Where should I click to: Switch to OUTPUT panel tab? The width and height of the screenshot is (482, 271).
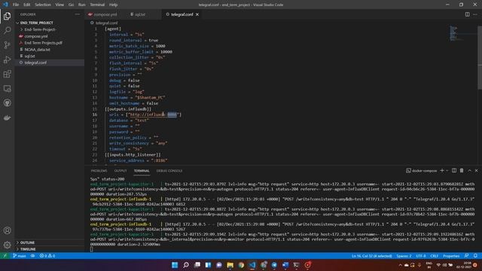click(x=120, y=171)
